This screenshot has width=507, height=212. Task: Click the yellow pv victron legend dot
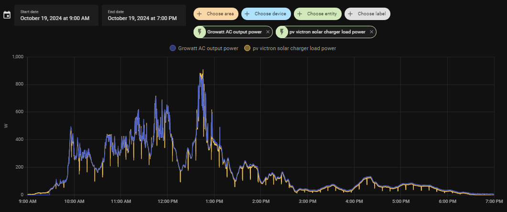247,48
